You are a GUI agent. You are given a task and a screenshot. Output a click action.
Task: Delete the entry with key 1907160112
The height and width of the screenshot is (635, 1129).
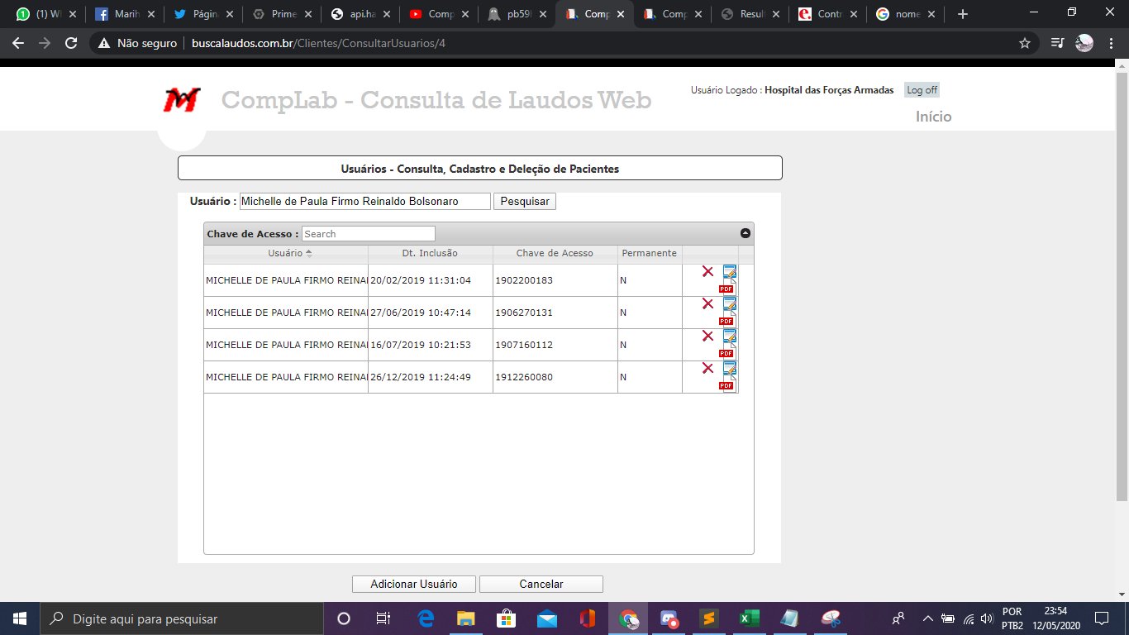point(707,337)
